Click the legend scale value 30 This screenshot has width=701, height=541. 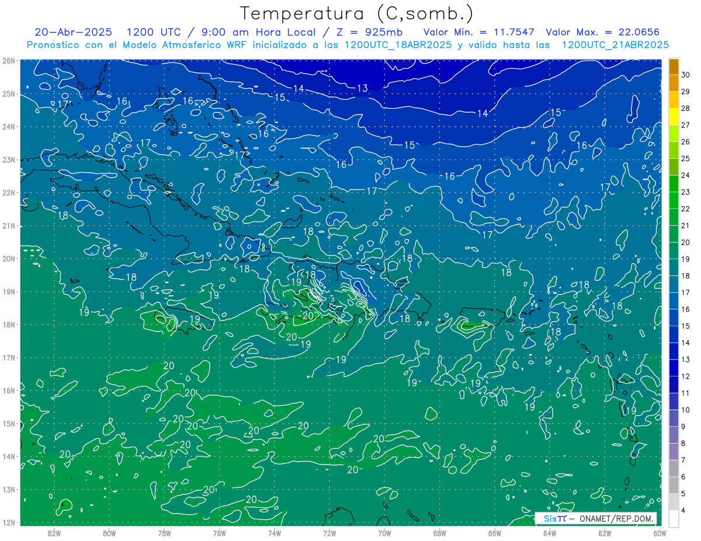(x=686, y=75)
